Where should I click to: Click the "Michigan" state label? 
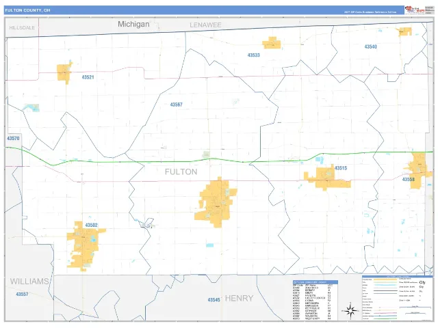pos(133,25)
